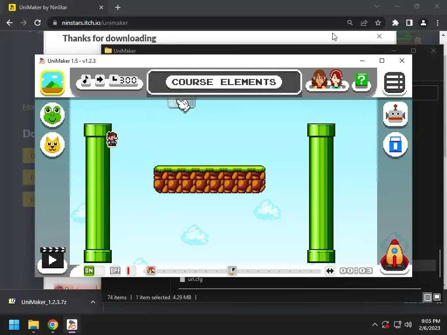Screen dimensions: 447x335
Task: Click the music note settings icon
Action: click(86, 80)
